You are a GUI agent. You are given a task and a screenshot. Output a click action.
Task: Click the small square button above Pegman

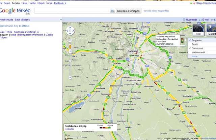pyautogui.click(x=70, y=40)
